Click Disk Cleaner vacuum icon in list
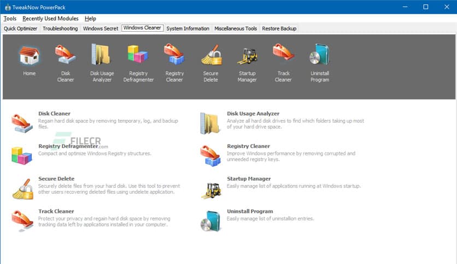The height and width of the screenshot is (264, 457). pos(22,124)
